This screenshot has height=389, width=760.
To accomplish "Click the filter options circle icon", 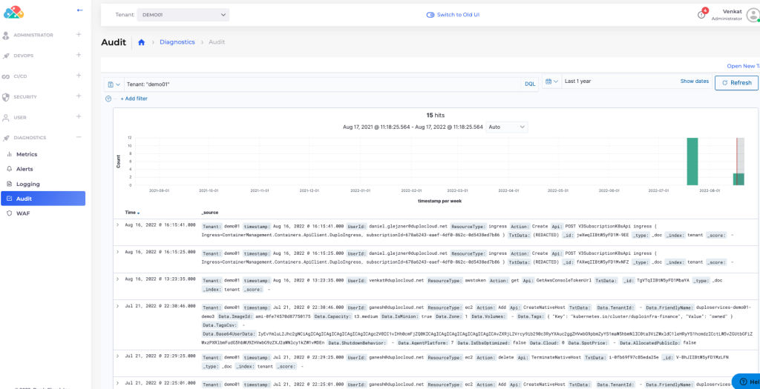I will coord(108,98).
